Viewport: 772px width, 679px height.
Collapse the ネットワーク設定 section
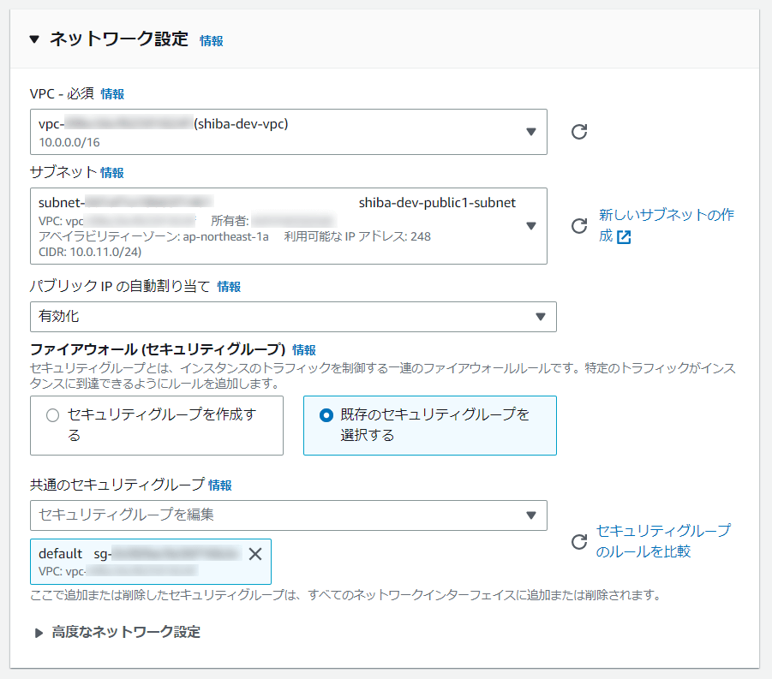tap(33, 39)
